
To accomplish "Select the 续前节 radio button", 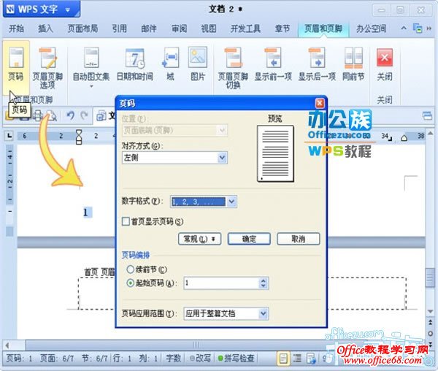I will (x=130, y=269).
